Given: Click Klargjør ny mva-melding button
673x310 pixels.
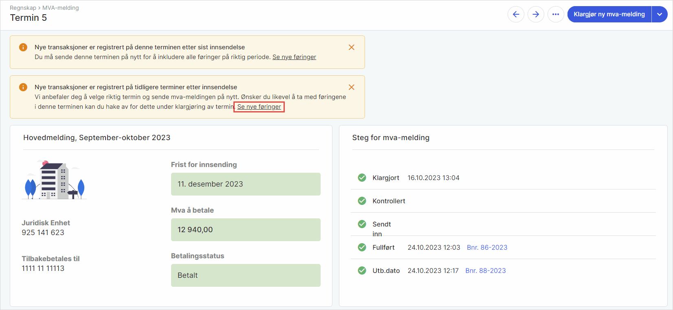Looking at the screenshot, I should (609, 14).
